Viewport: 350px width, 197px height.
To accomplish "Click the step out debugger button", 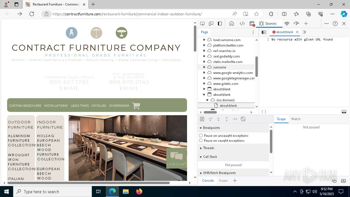I will pyautogui.click(x=227, y=119).
